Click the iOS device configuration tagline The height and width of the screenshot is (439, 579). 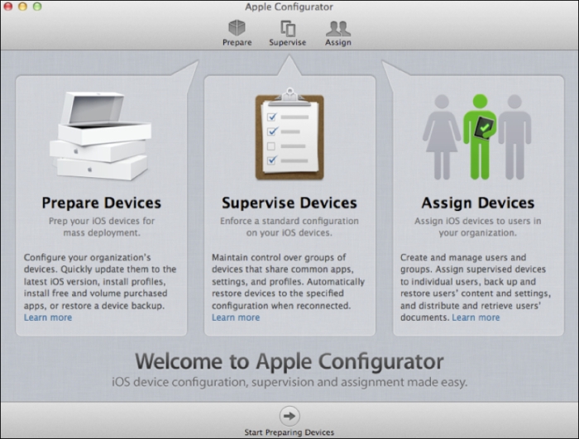(x=289, y=382)
